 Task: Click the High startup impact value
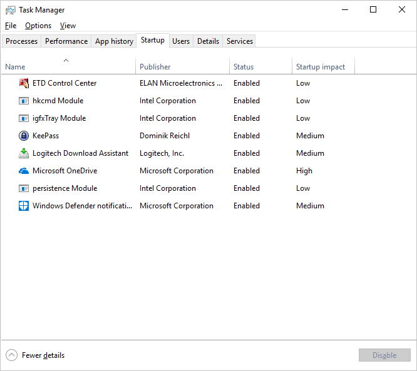click(304, 171)
